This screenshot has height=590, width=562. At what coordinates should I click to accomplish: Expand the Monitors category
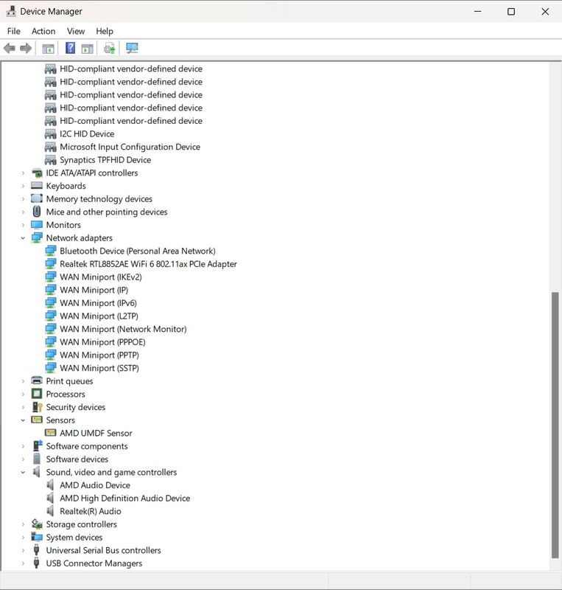click(23, 225)
